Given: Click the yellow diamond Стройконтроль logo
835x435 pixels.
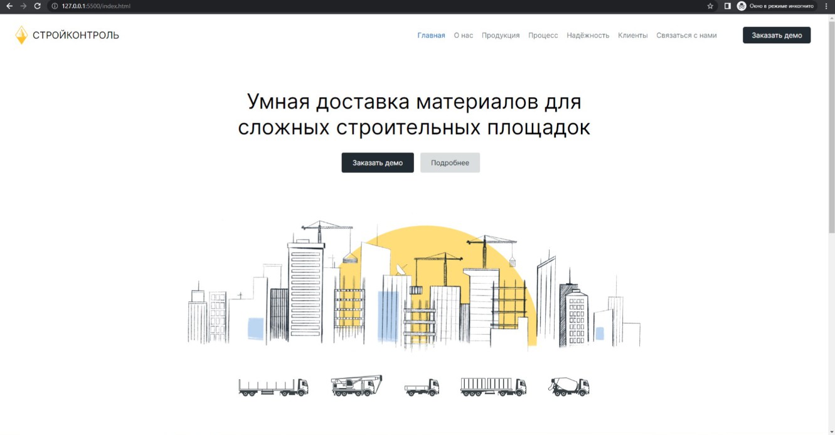Looking at the screenshot, I should [x=21, y=35].
